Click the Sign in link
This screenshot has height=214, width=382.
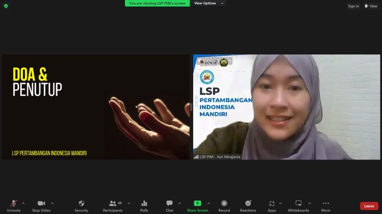353,6
